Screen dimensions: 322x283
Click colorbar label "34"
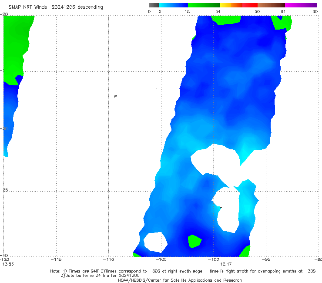[218, 12]
